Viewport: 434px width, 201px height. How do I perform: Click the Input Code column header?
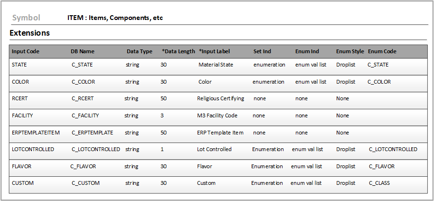point(26,51)
